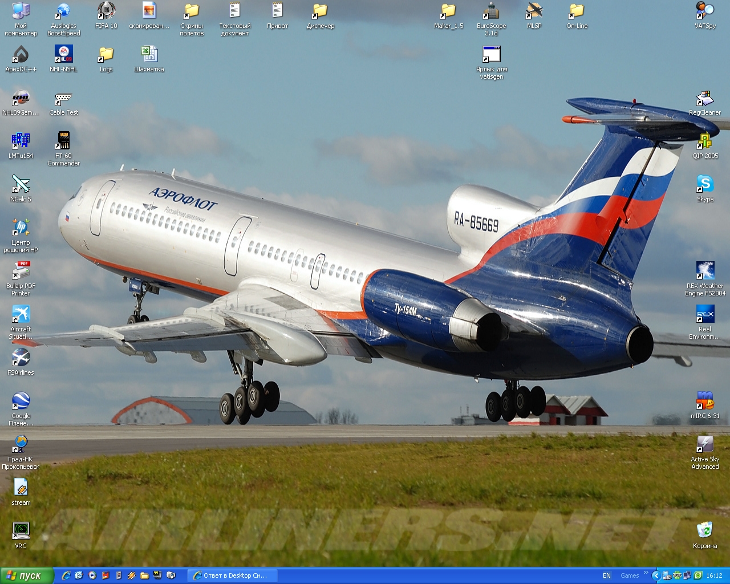Switch to 'Ответ в Desktop Си...' taskbar window

pyautogui.click(x=233, y=575)
